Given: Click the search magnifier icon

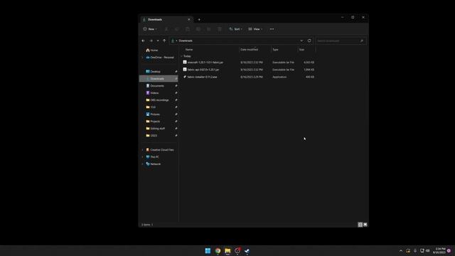Looking at the screenshot, I should point(362,41).
